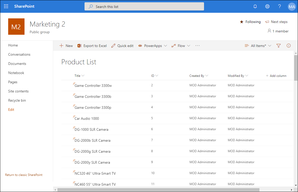Open the app launcher waffle icon
This screenshot has width=298, height=192.
[x=6, y=6]
